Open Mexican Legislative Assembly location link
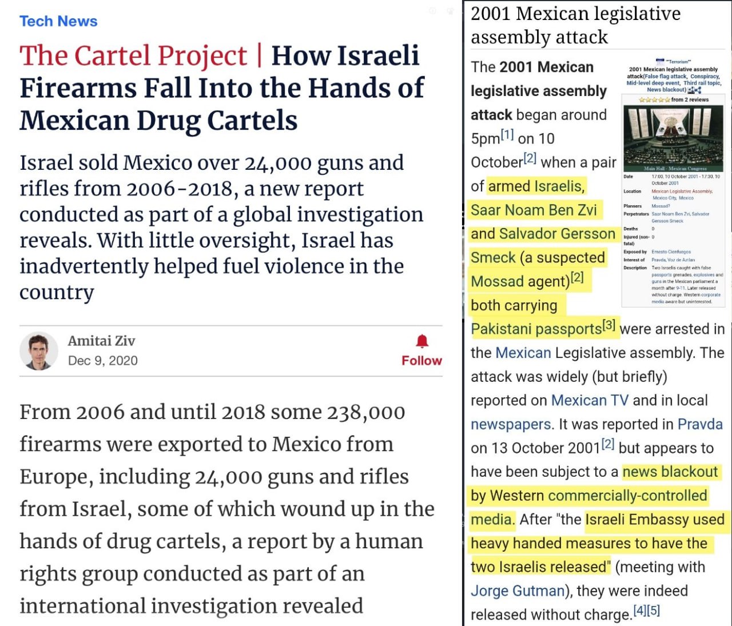Image resolution: width=732 pixels, height=626 pixels. pos(682,192)
